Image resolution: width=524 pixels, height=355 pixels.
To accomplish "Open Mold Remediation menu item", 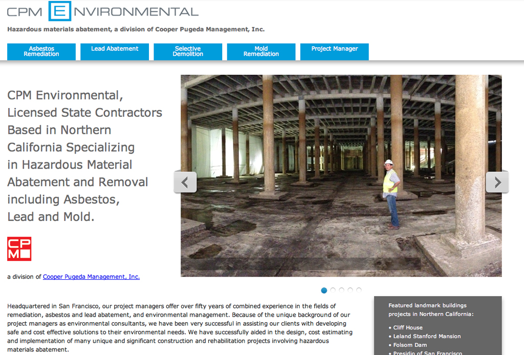I will (x=261, y=52).
